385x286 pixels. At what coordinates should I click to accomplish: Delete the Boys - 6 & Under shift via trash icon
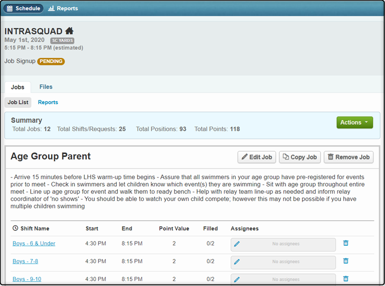(x=346, y=243)
